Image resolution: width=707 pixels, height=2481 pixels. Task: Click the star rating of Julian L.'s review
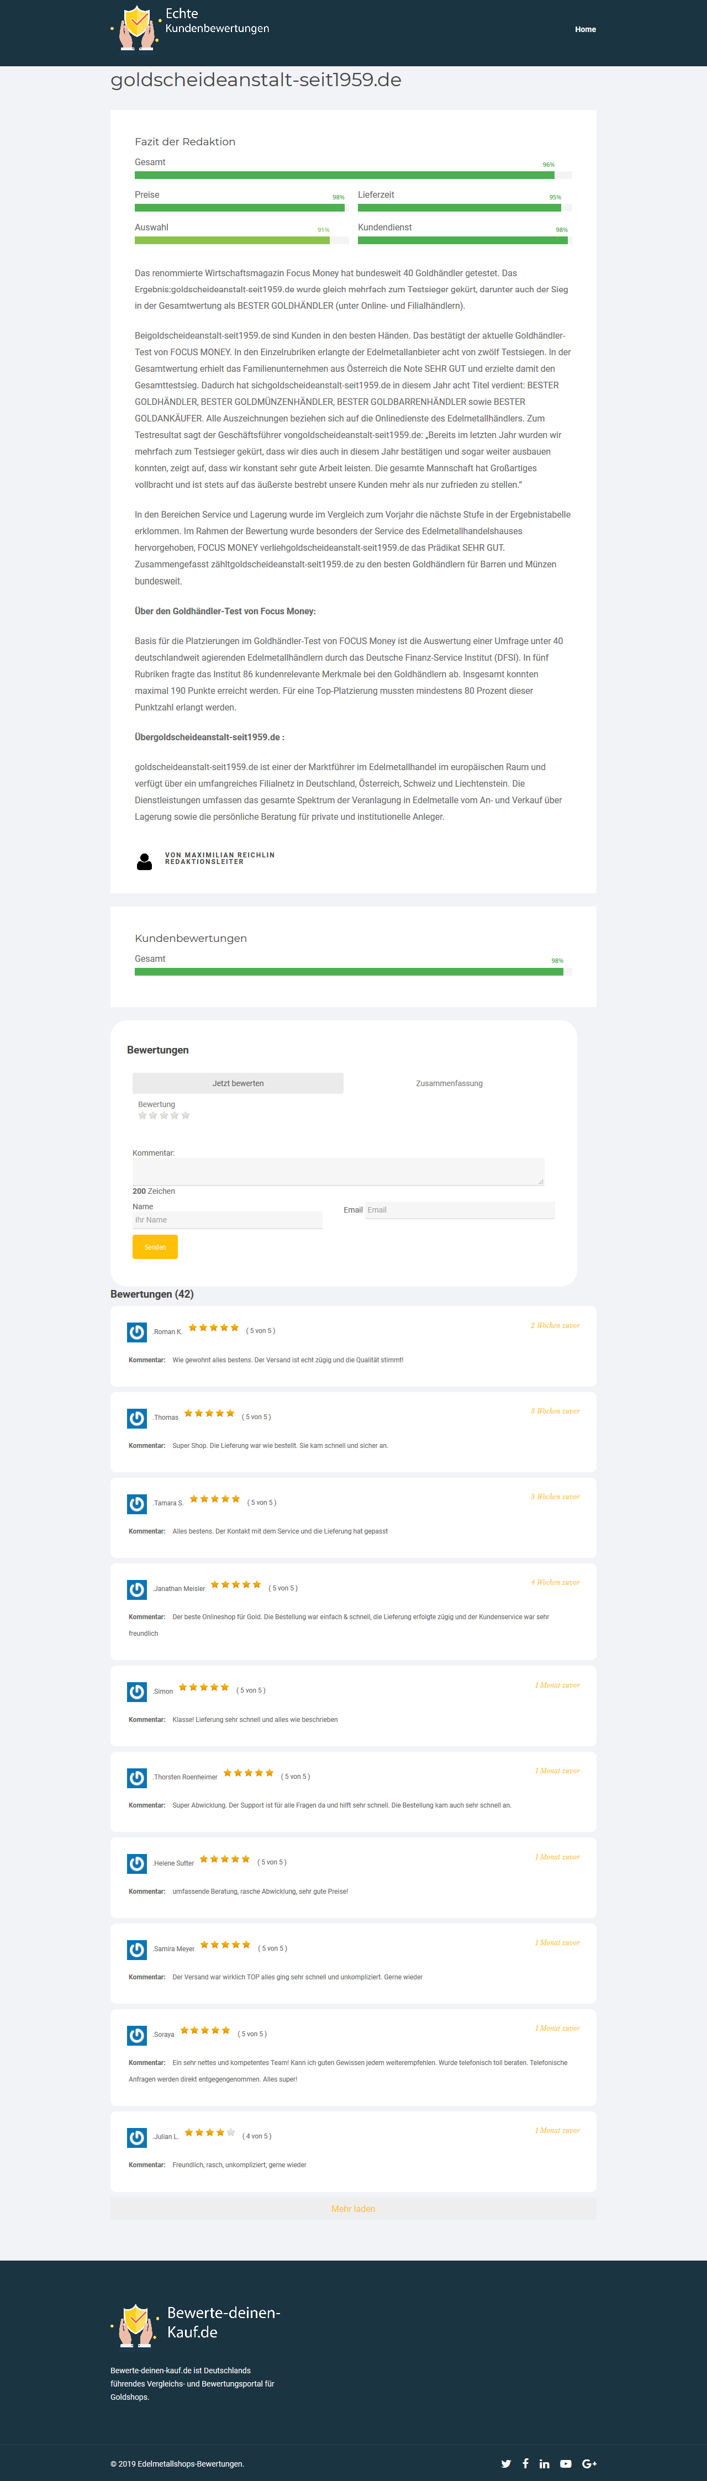210,2134
